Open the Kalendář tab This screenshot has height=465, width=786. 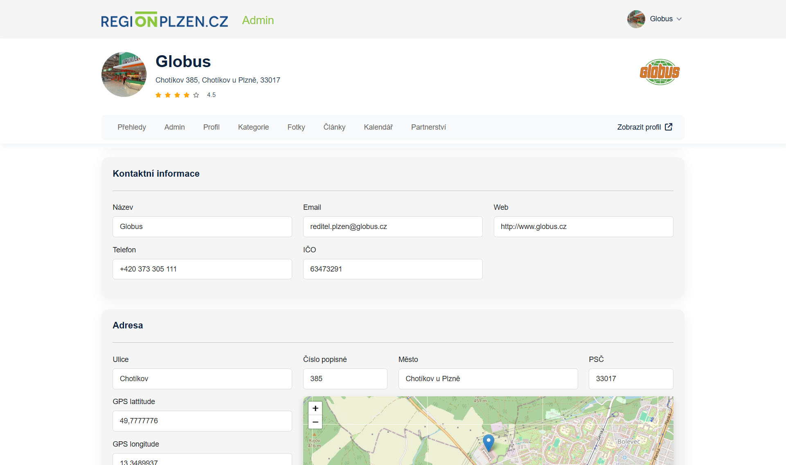[x=378, y=127]
